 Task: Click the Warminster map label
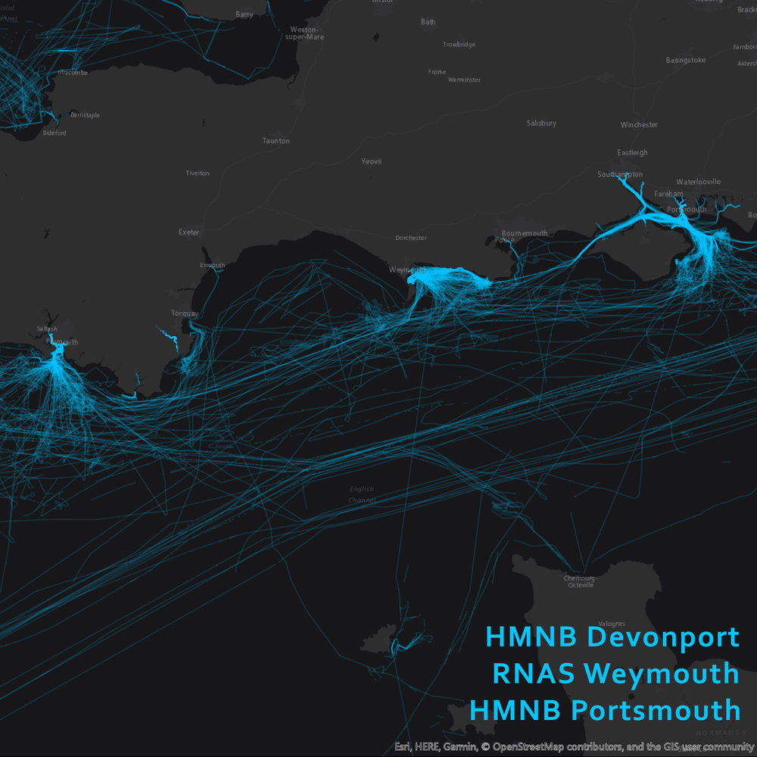tap(464, 79)
